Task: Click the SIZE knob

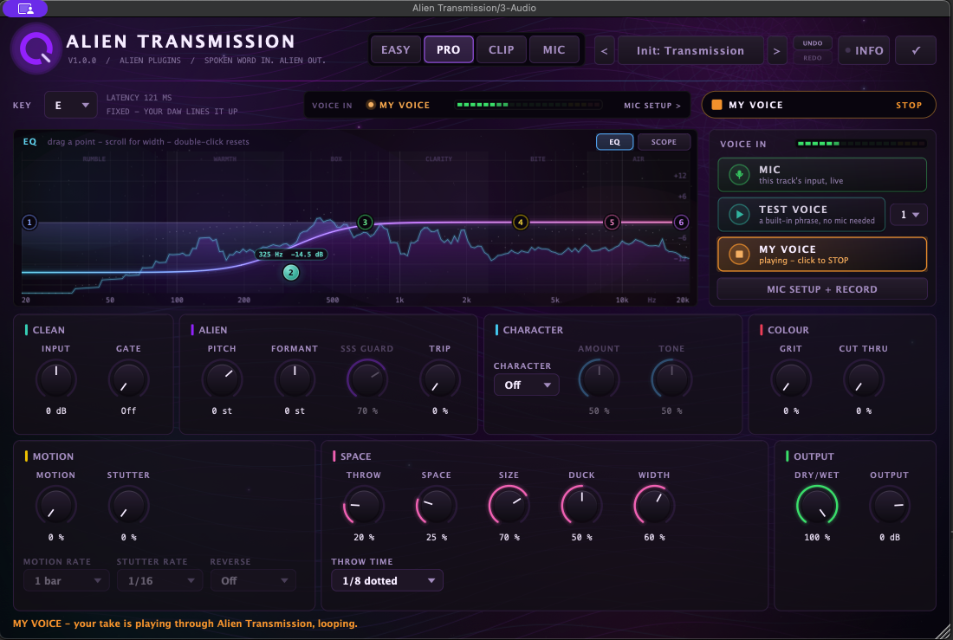Action: 509,506
